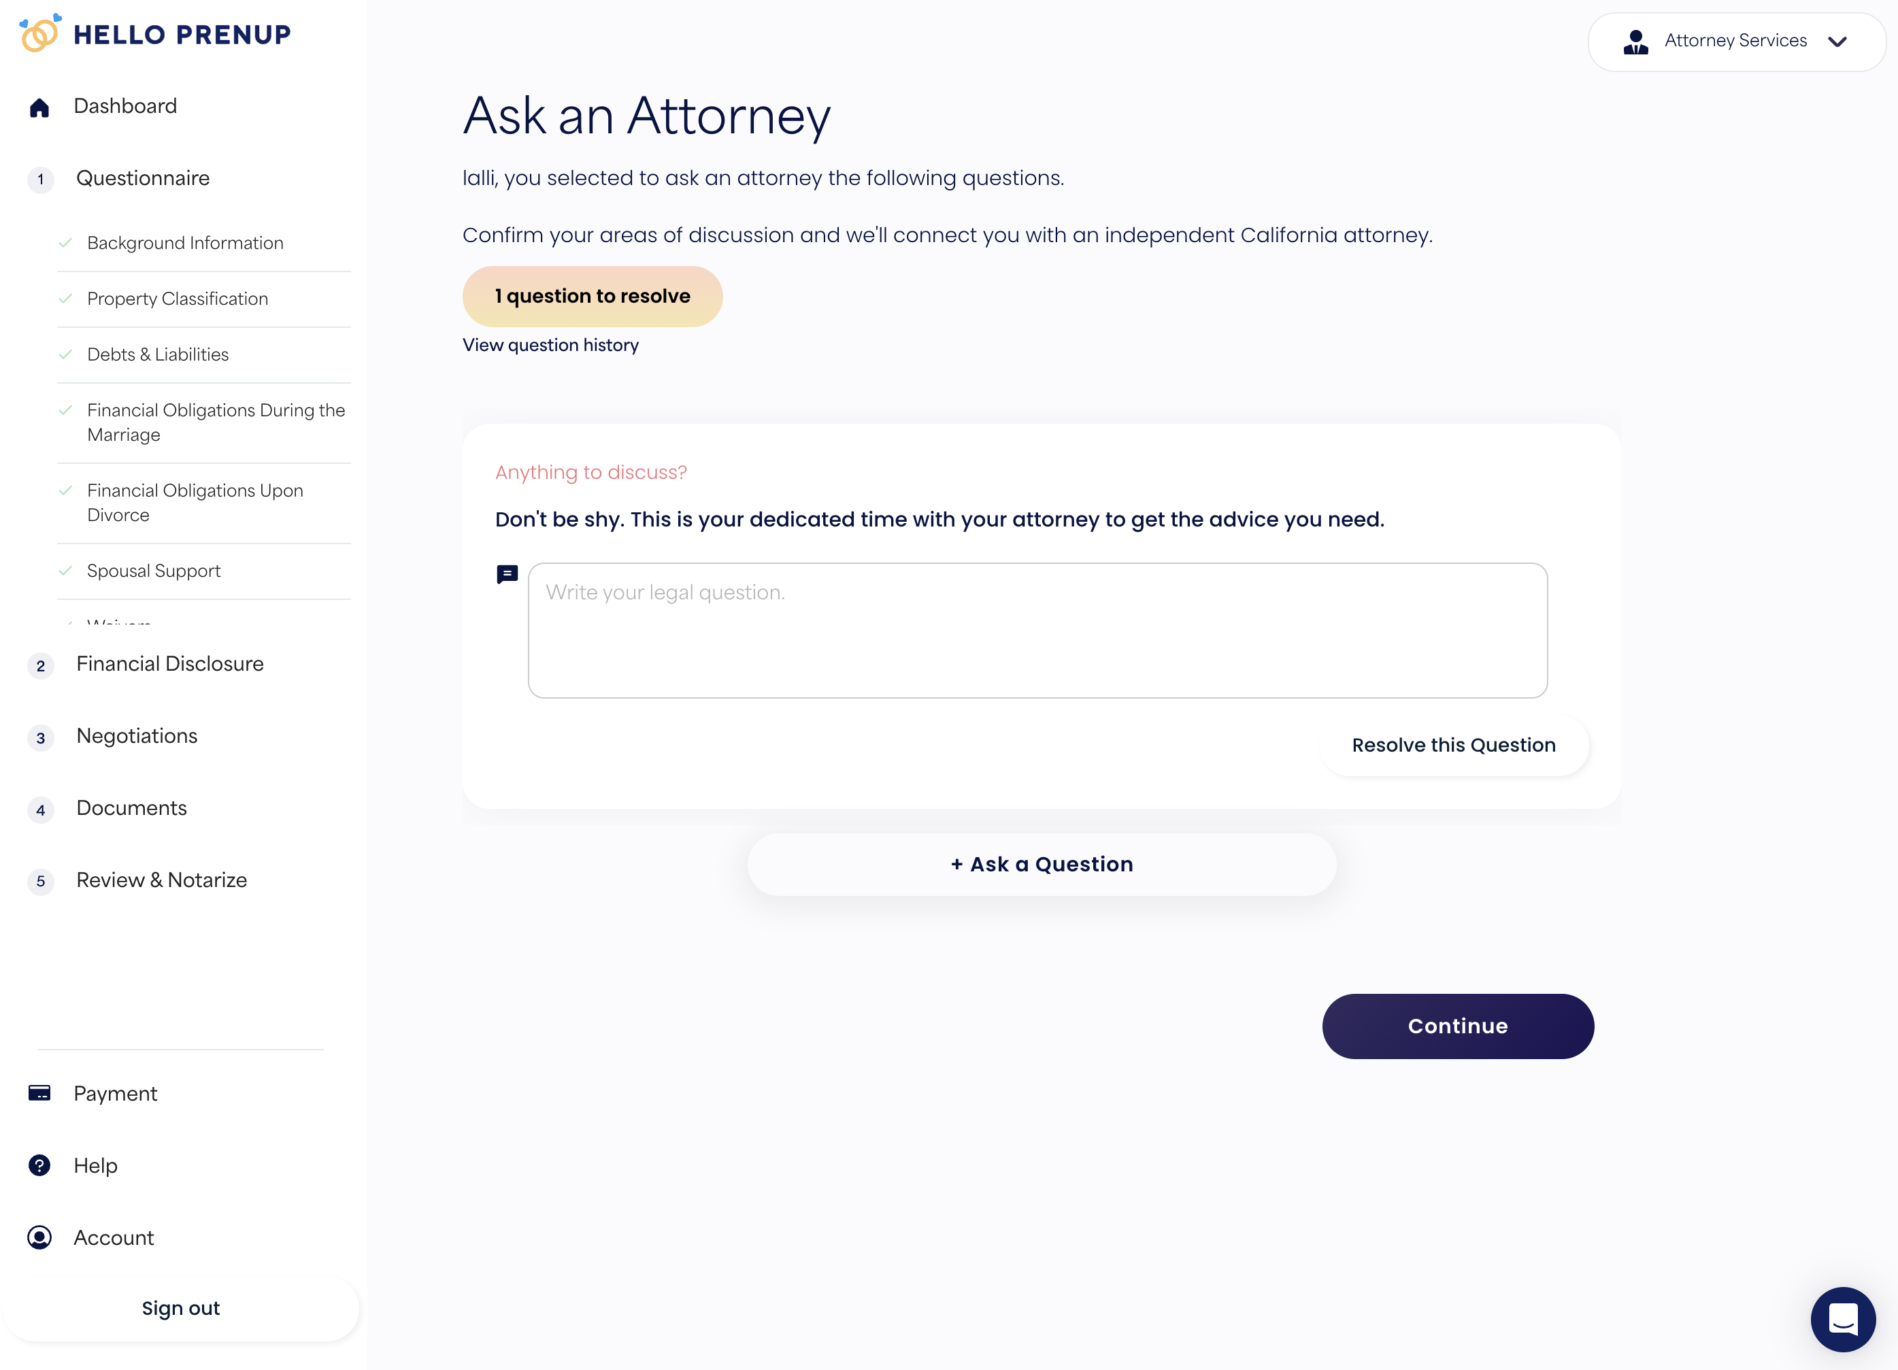Select Debts & Liabilities in sidebar
Screen dimensions: 1898x1370
158,354
